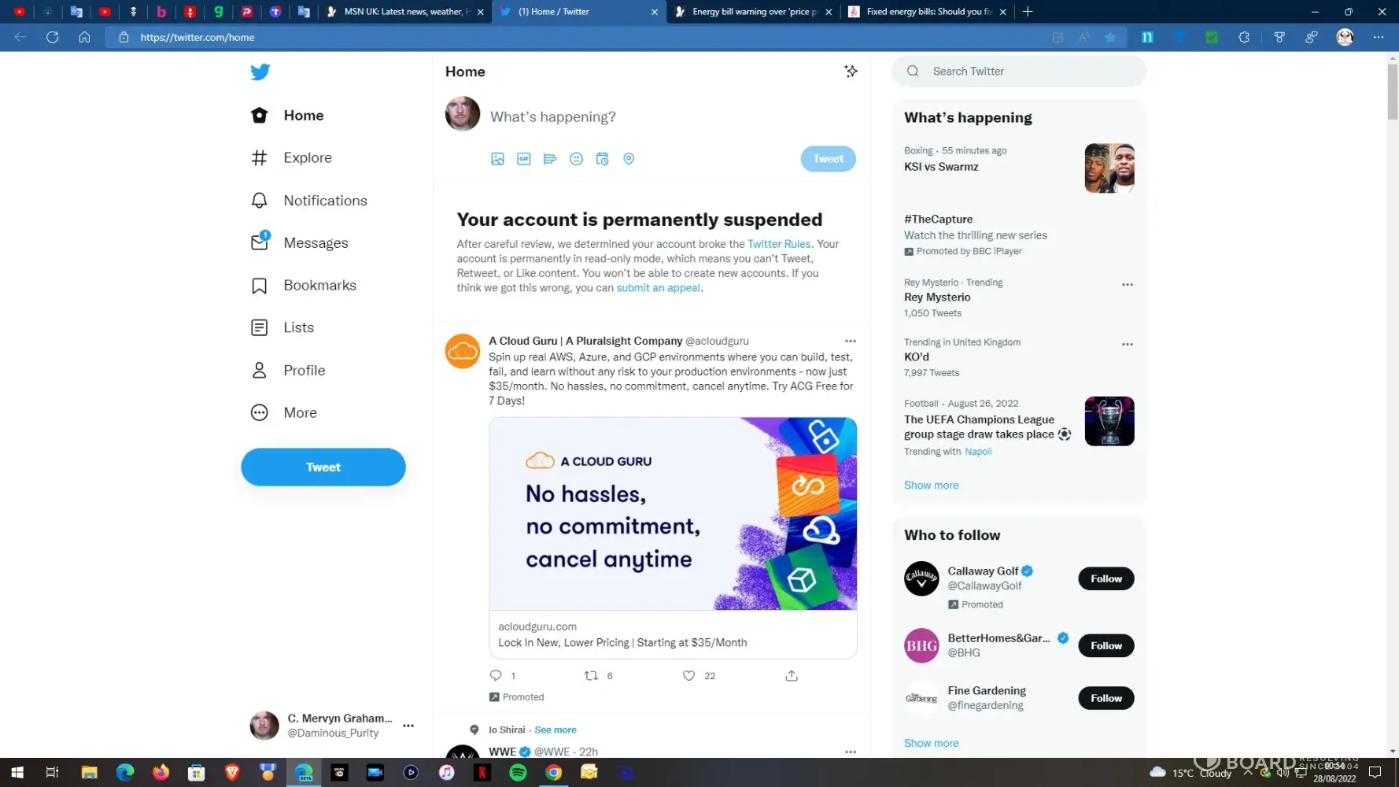Open more options for A Cloud Guru tweet
Screen dimensions: 1399x787
850,341
